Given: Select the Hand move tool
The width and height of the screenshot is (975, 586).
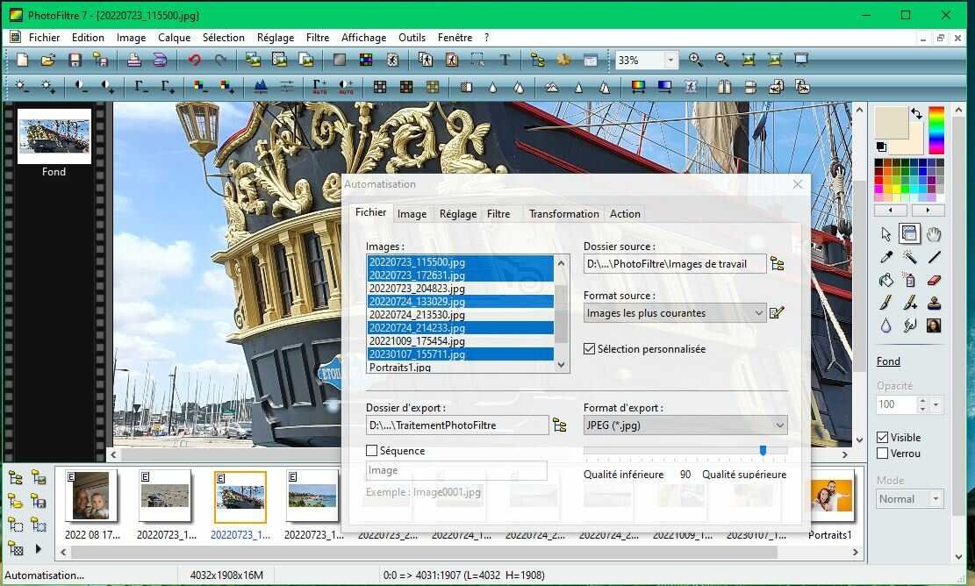Looking at the screenshot, I should pos(934,234).
